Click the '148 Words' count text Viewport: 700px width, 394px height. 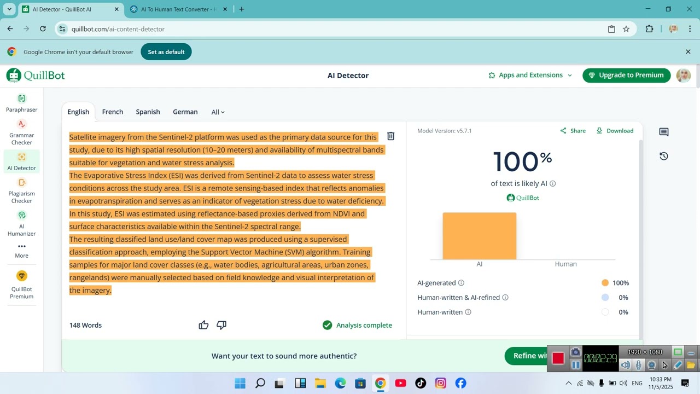tap(85, 325)
